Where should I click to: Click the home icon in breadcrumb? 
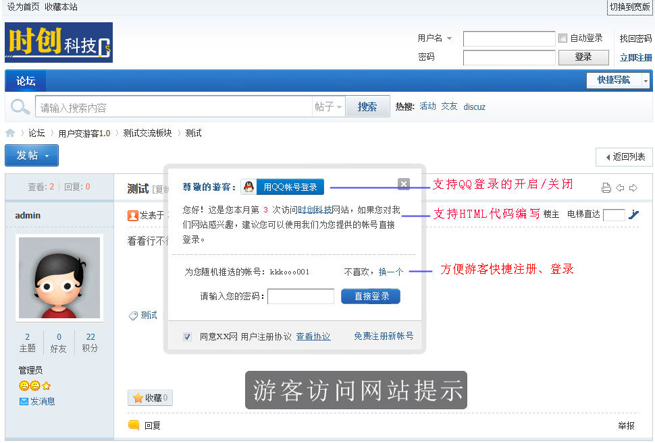(x=10, y=133)
